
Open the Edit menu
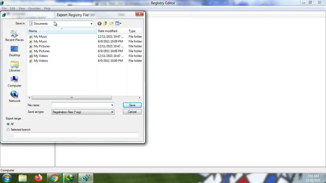click(x=12, y=8)
